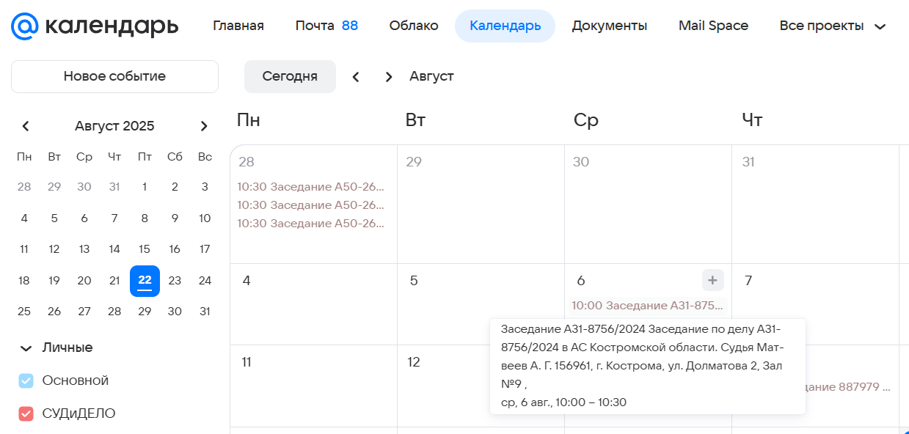Navigate to previous period in main calendar
This screenshot has height=434, width=909.
pos(356,77)
